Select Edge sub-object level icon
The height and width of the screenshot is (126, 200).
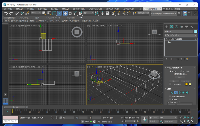tap(176, 93)
